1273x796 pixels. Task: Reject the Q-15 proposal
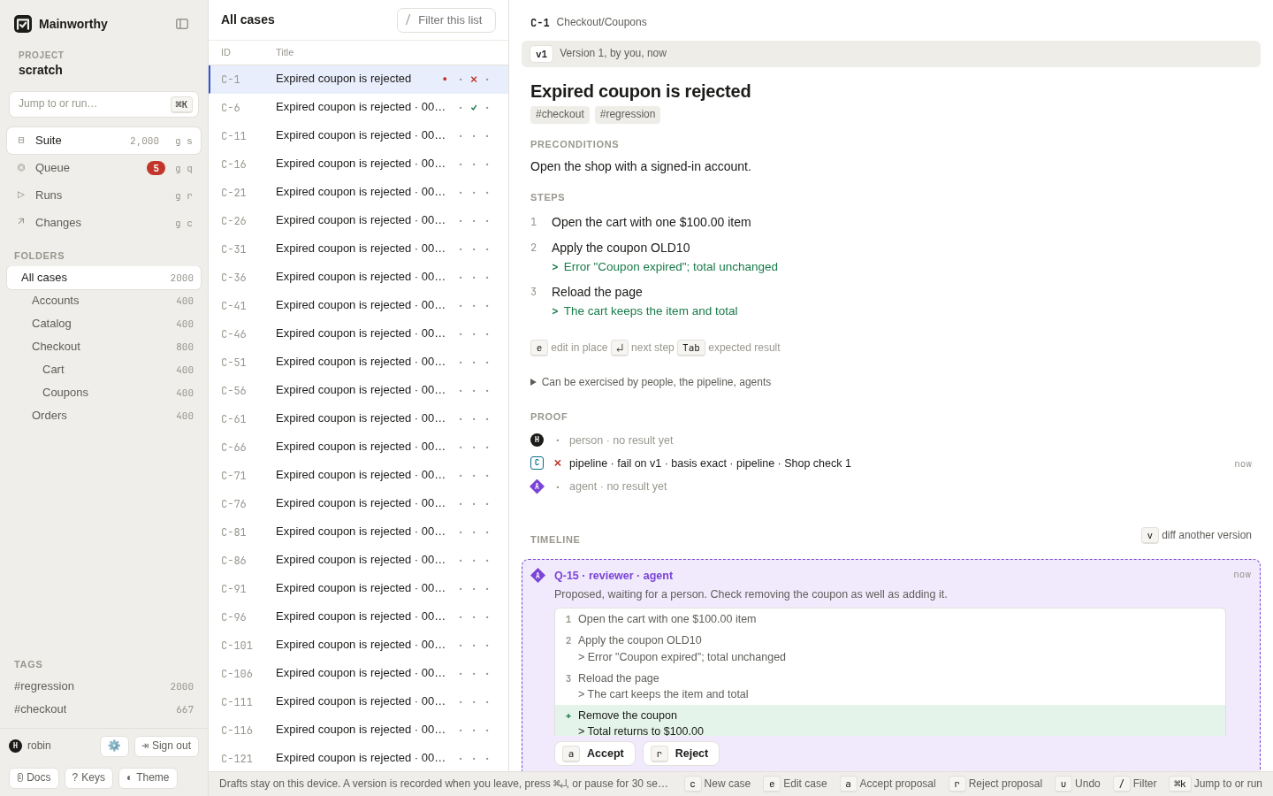[682, 754]
